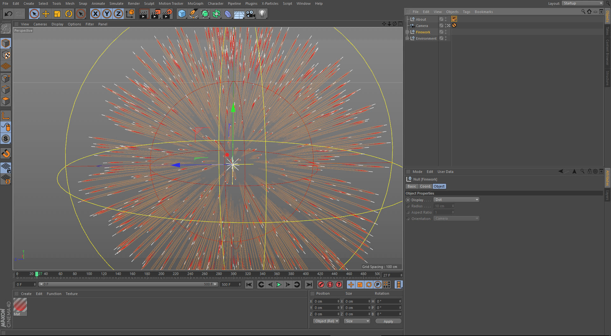Click the Undo arrow icon

(9, 14)
